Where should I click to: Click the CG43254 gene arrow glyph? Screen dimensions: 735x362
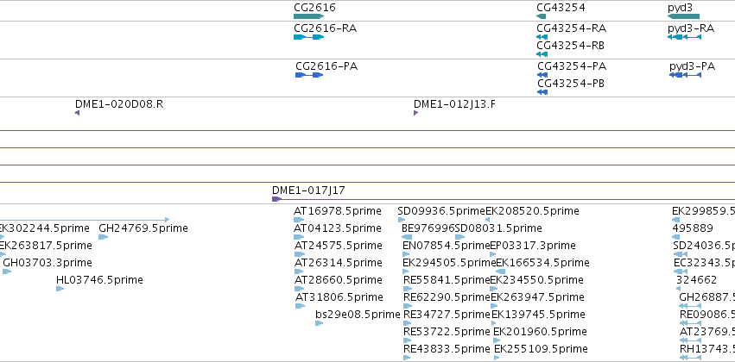pyautogui.click(x=542, y=16)
